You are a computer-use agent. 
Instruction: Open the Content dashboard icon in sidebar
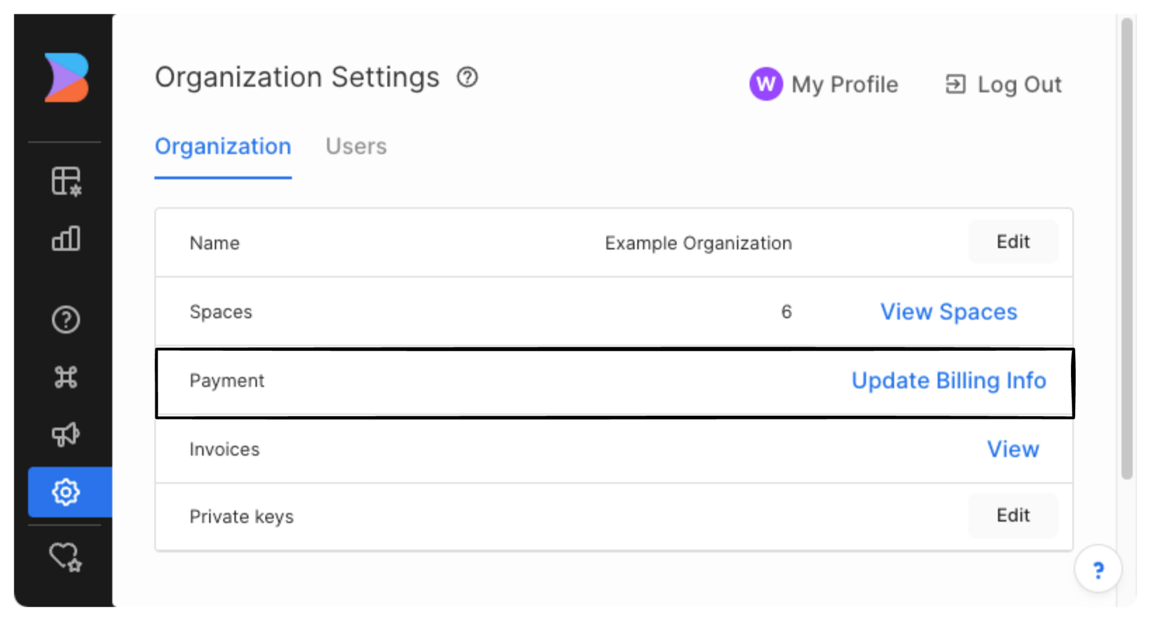click(66, 180)
